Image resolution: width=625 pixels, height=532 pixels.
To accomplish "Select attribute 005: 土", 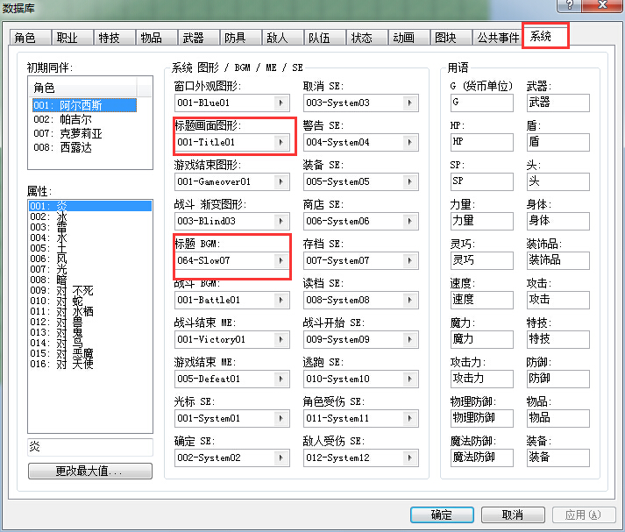I will tap(90, 248).
